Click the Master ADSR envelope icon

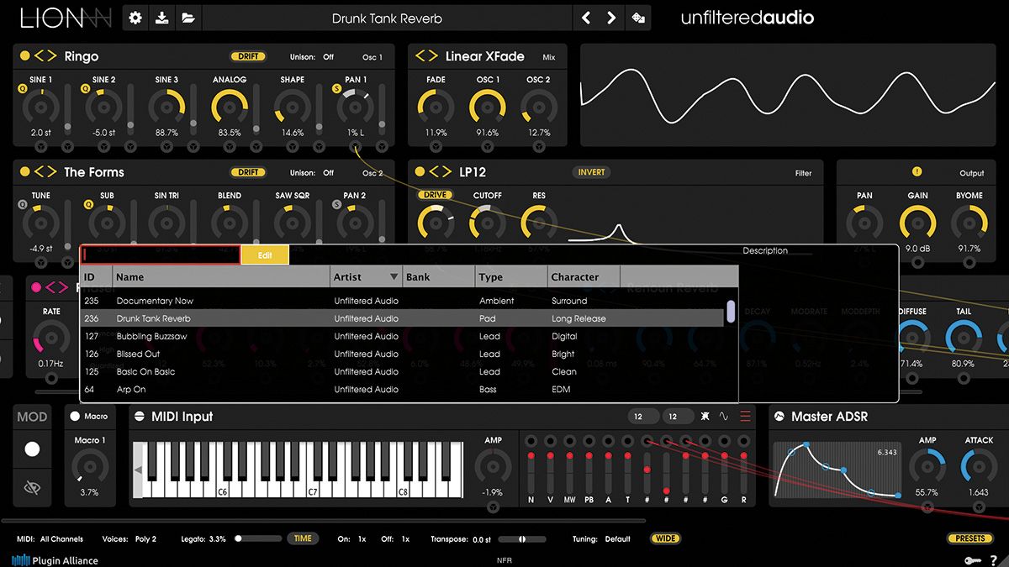(779, 417)
